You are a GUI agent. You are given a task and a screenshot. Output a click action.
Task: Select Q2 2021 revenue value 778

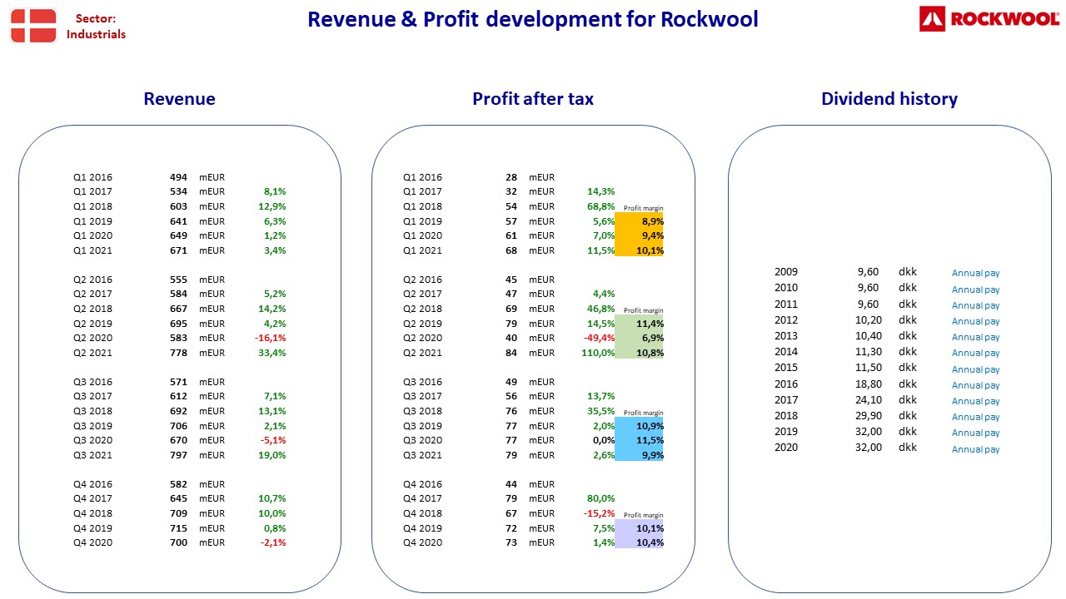178,353
